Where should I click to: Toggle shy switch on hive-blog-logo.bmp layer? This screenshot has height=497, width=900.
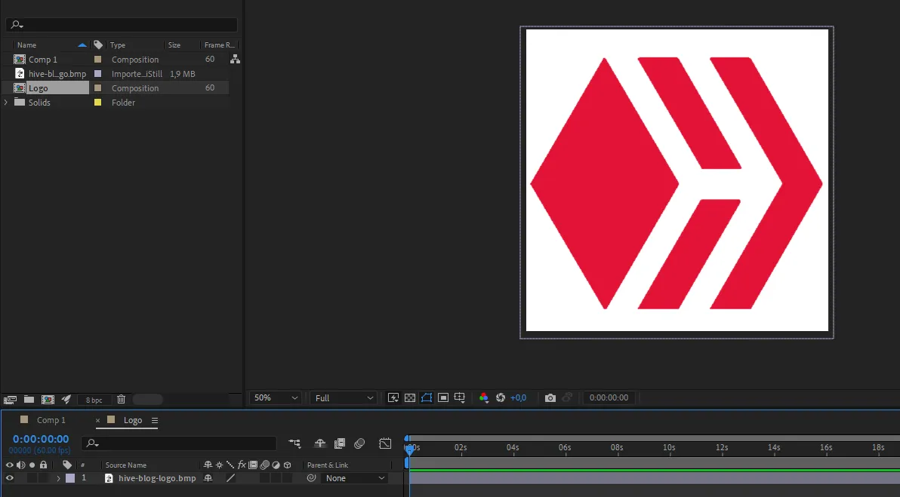tap(208, 478)
